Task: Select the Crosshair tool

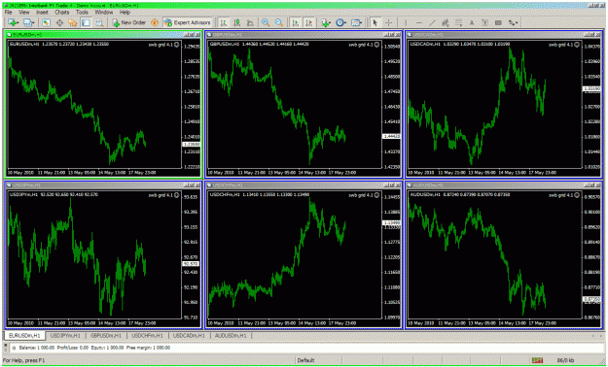Action: click(388, 23)
